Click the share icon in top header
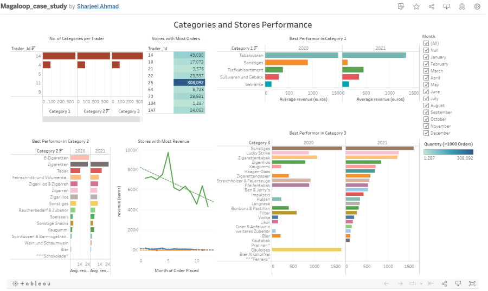 pos(432,6)
